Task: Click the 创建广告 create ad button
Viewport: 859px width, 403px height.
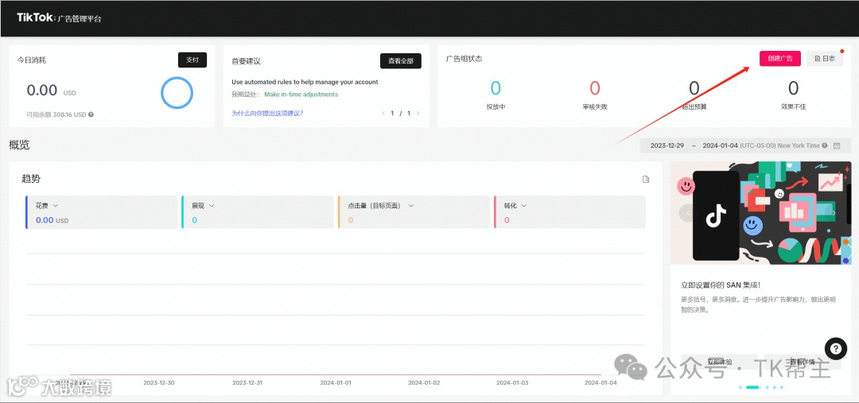Action: coord(779,59)
